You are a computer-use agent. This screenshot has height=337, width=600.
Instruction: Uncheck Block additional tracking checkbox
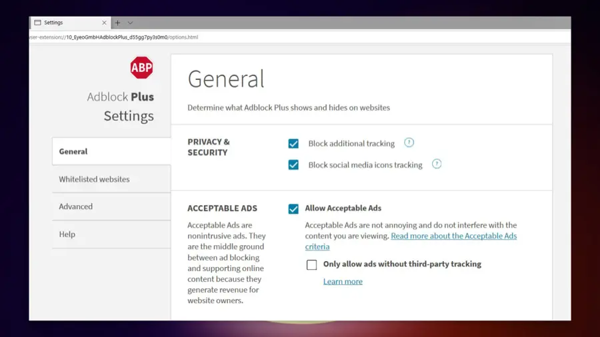[x=293, y=144]
